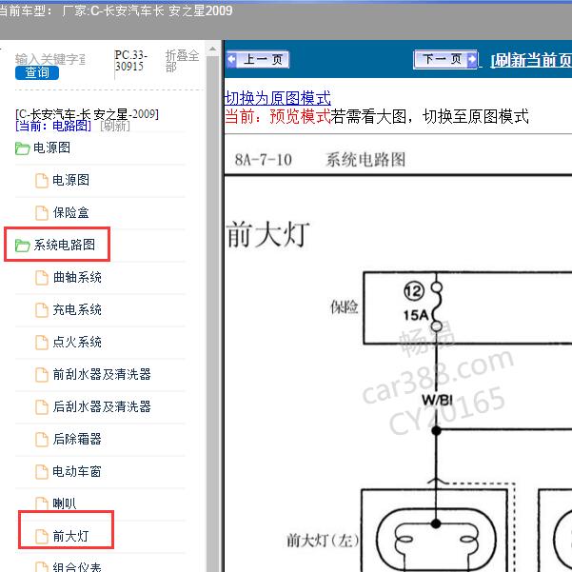Collapse the 电源图 folder icon
This screenshot has width=572, height=572.
23,148
